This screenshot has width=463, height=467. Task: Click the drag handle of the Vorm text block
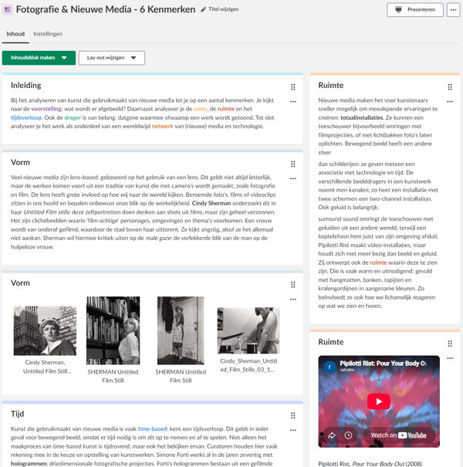[293, 164]
